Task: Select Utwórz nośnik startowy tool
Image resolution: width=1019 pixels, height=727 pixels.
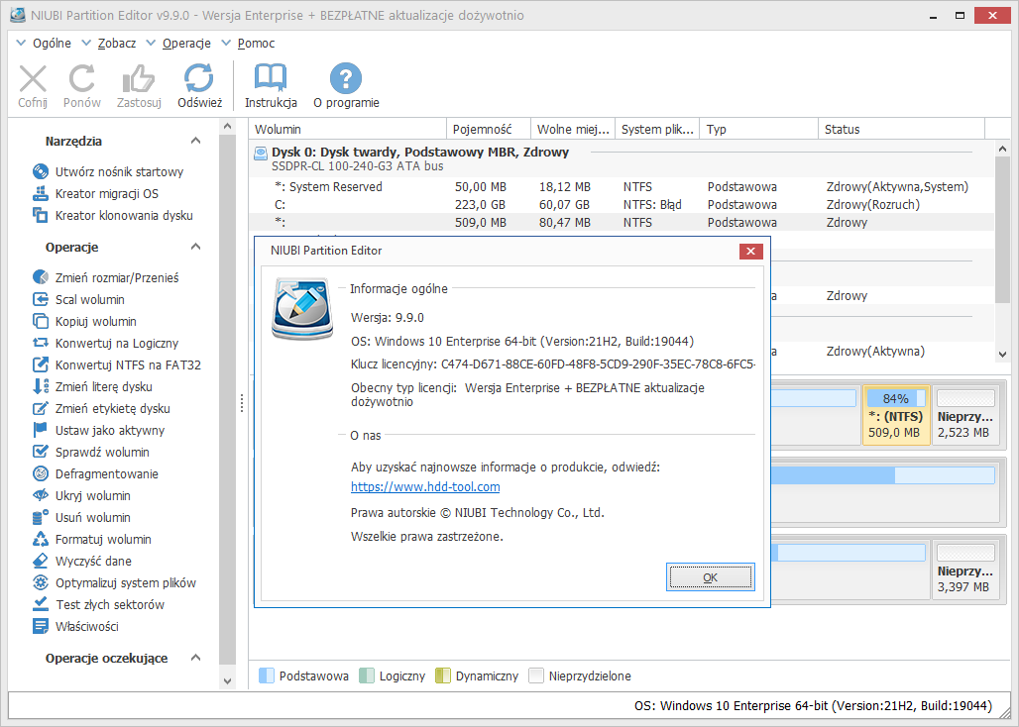Action: point(108,172)
